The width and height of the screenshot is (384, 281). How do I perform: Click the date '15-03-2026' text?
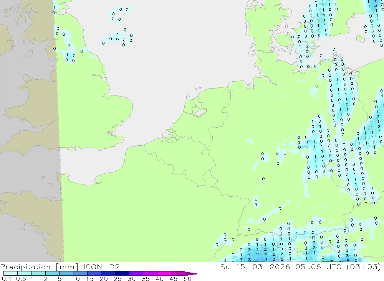click(263, 266)
